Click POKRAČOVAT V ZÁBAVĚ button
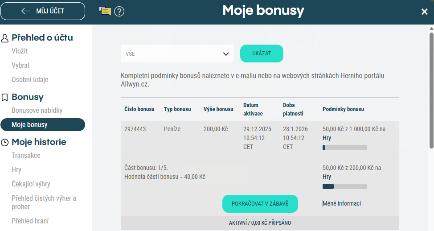The width and height of the screenshot is (434, 231). pyautogui.click(x=260, y=204)
